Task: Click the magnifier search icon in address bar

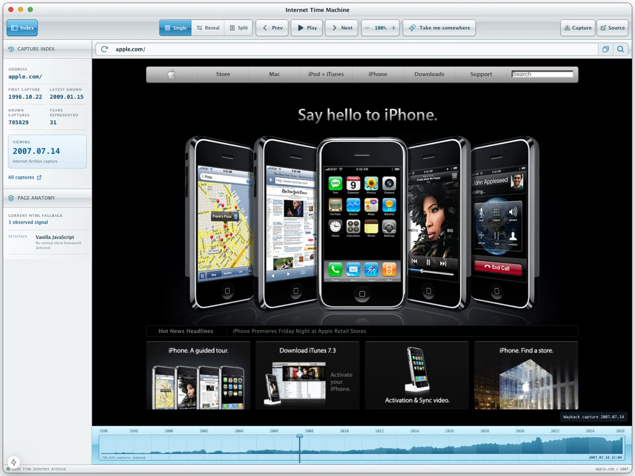Action: [621, 49]
